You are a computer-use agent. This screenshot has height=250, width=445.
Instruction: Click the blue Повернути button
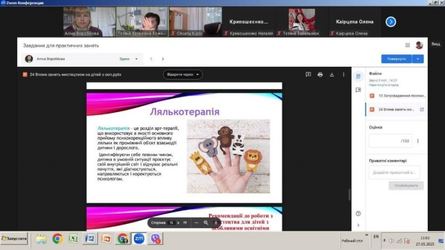point(397,58)
